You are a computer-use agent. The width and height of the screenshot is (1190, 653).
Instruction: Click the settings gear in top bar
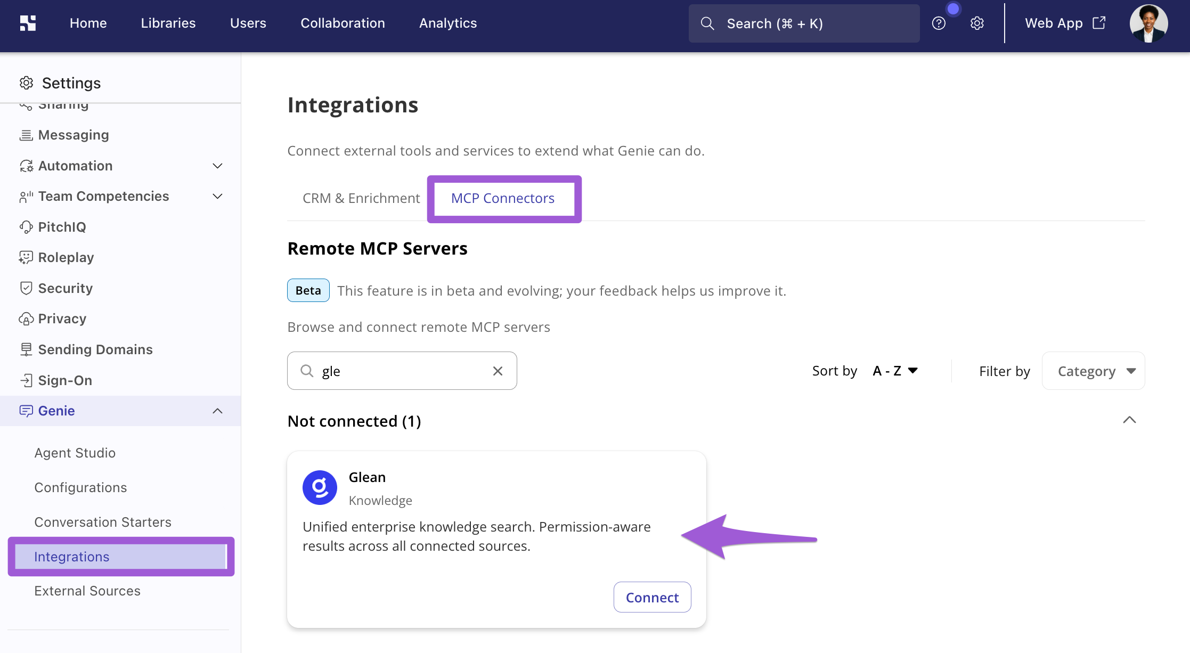(977, 23)
